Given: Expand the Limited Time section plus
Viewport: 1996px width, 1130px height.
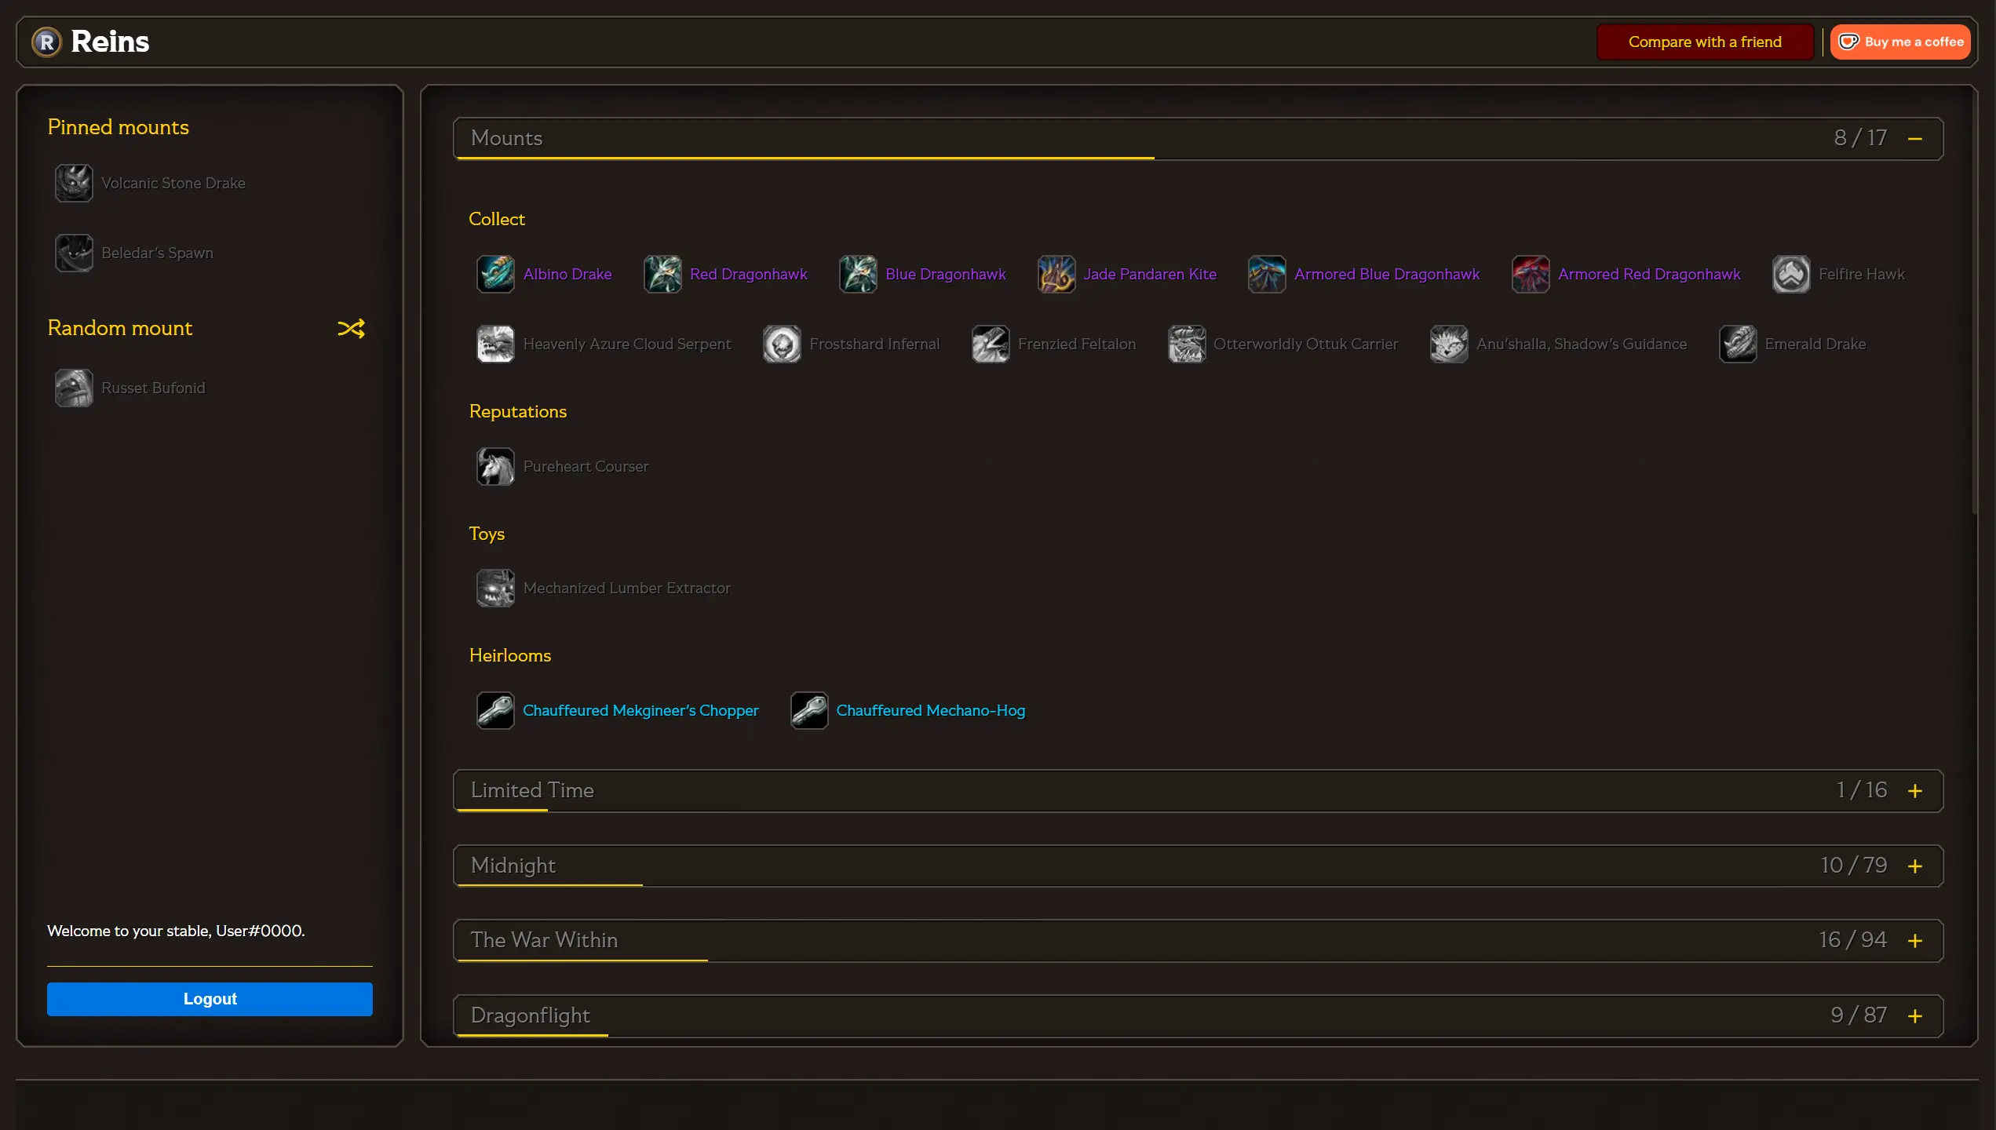Looking at the screenshot, I should pos(1915,791).
